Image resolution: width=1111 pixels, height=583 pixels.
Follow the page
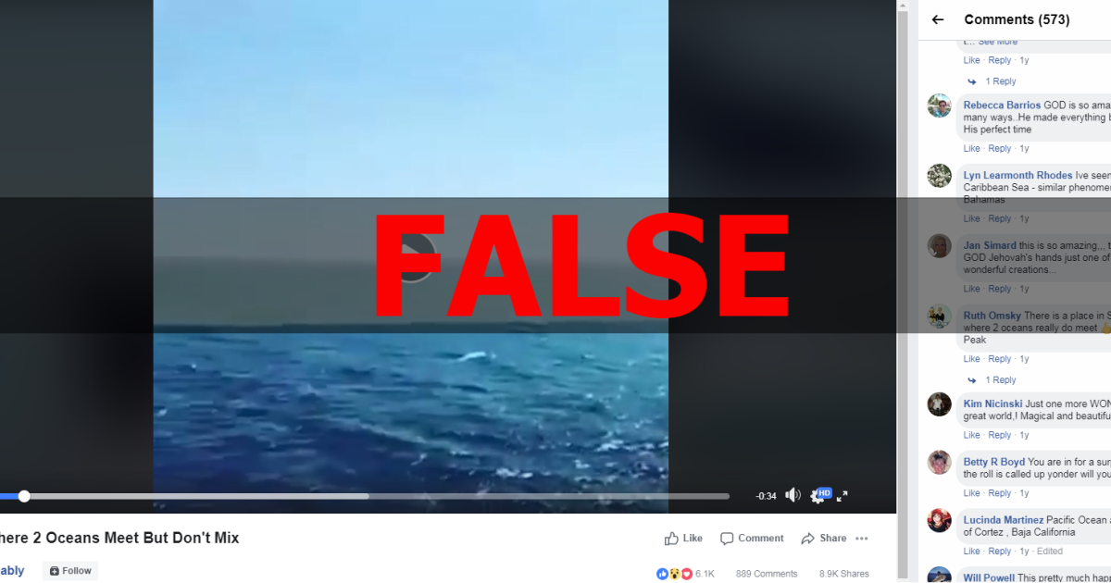[70, 571]
